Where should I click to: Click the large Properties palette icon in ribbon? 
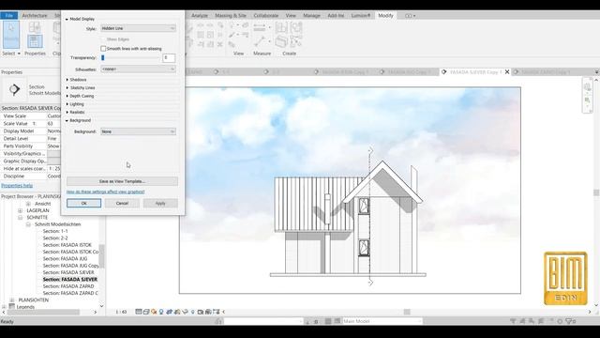pos(35,41)
